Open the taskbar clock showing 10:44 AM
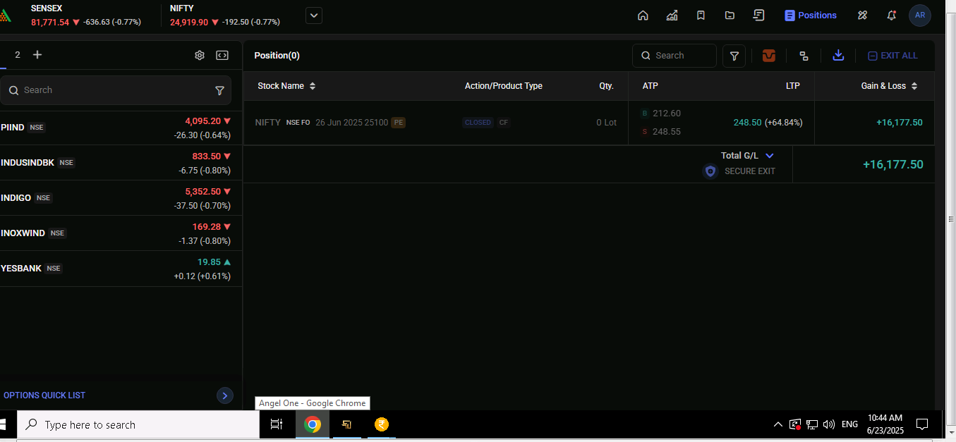Viewport: 956px width, 442px height. (885, 424)
